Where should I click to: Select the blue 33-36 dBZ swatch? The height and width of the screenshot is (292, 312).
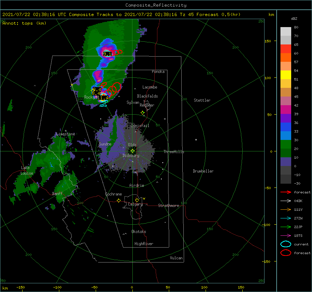tap(286, 127)
